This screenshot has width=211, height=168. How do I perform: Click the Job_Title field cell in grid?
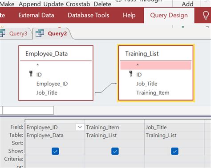tap(174, 127)
